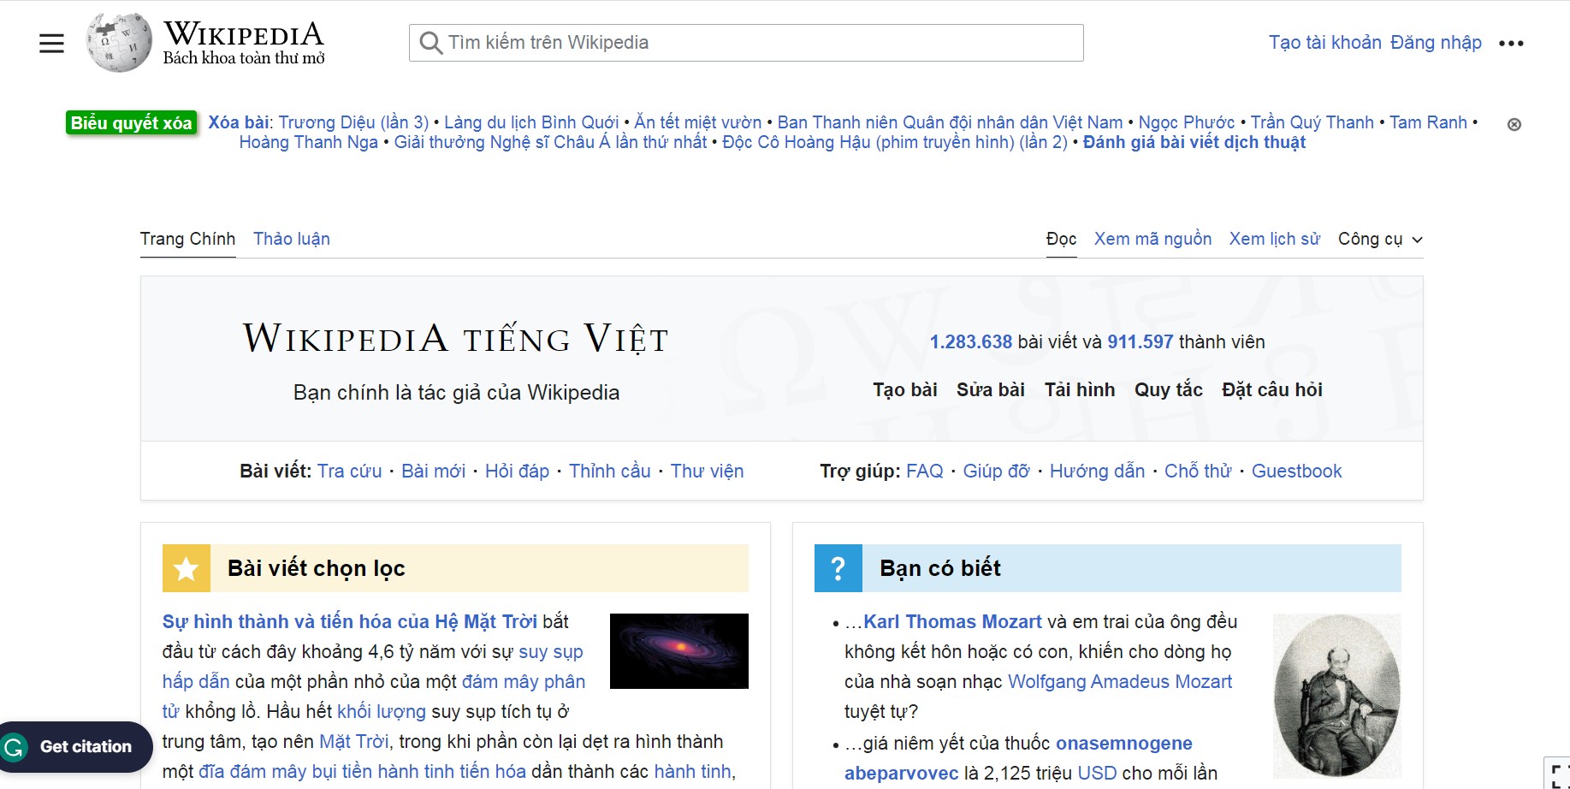
Task: Click Tạo tài khoản link
Action: 1324,43
